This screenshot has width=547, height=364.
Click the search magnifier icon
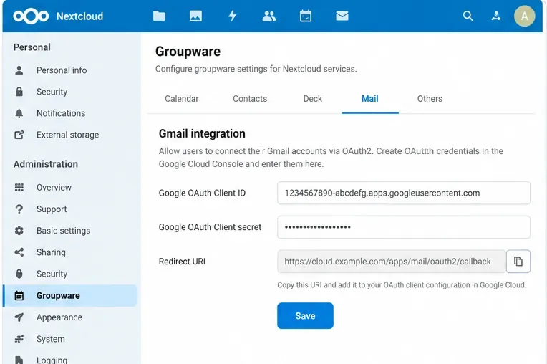click(468, 16)
